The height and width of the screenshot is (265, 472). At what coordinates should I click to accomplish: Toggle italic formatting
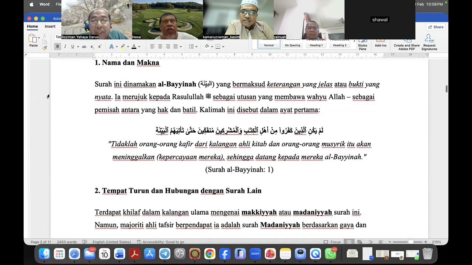65,46
